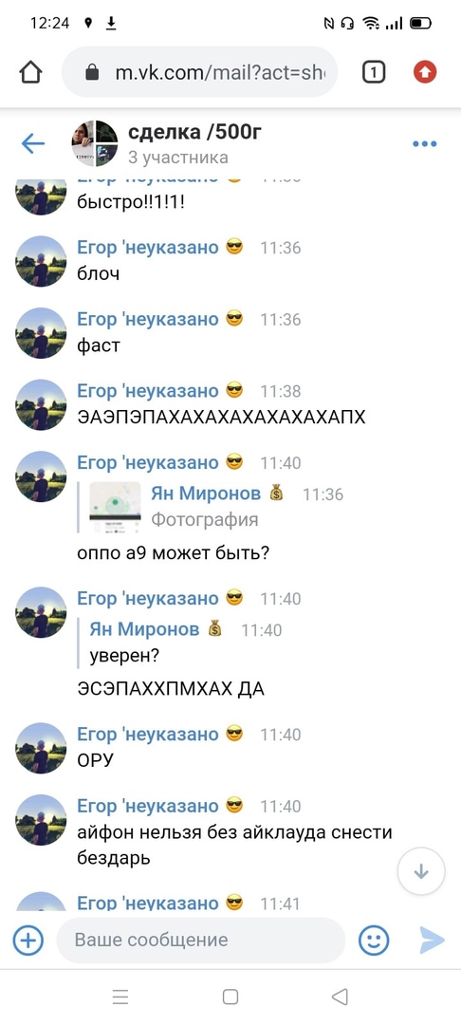461x1025 pixels.
Task: Open the chat three-dots options menu
Action: (424, 144)
